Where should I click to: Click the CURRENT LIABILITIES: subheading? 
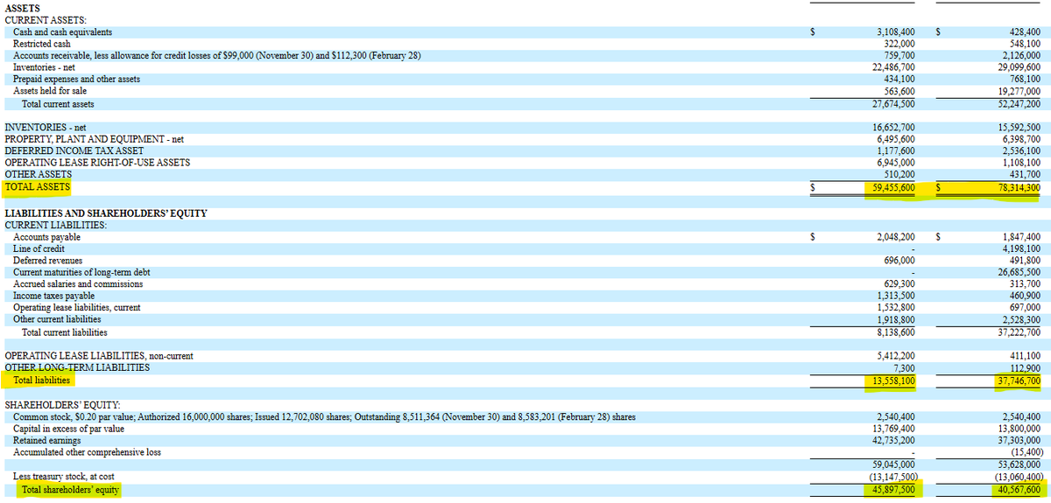click(x=56, y=226)
